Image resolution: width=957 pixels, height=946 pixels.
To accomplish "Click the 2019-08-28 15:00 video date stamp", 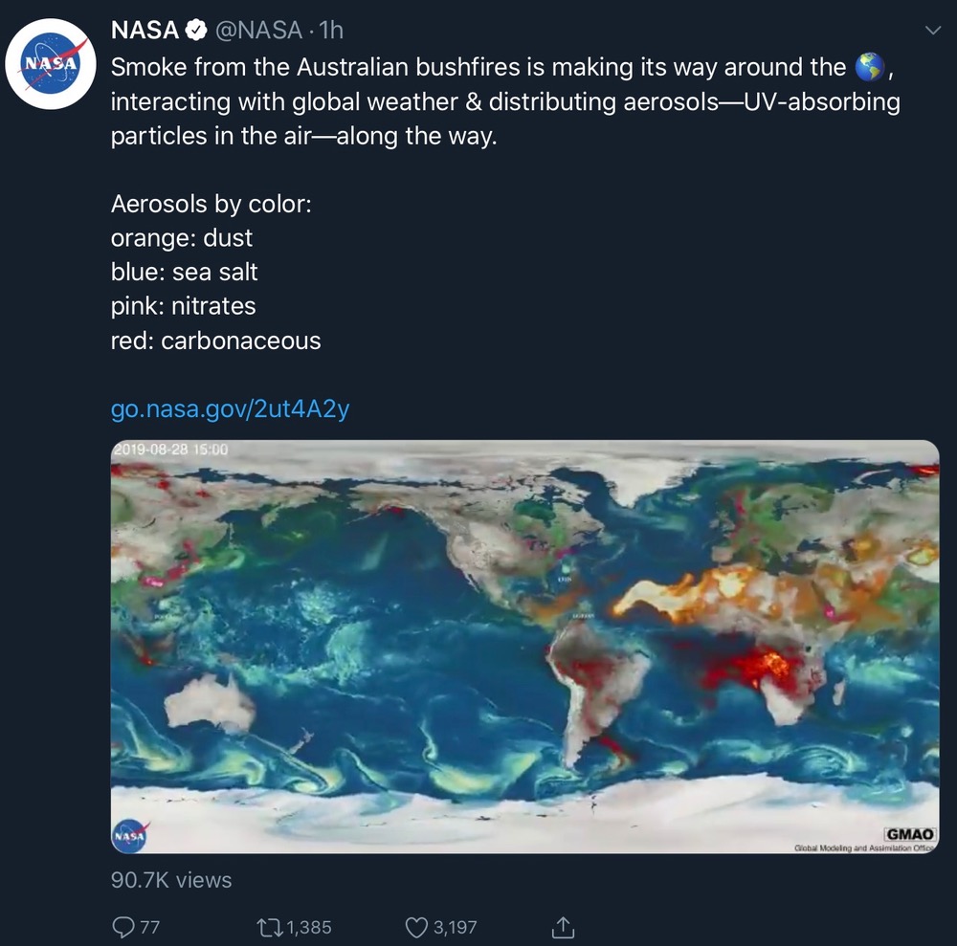I will coord(172,448).
